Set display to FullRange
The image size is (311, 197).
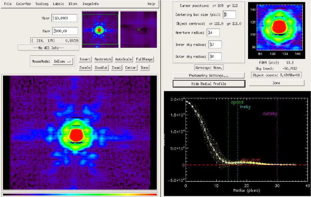pyautogui.click(x=144, y=59)
